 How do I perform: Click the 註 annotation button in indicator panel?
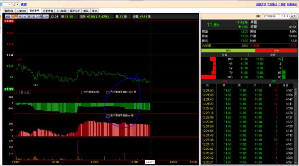(x=28, y=92)
